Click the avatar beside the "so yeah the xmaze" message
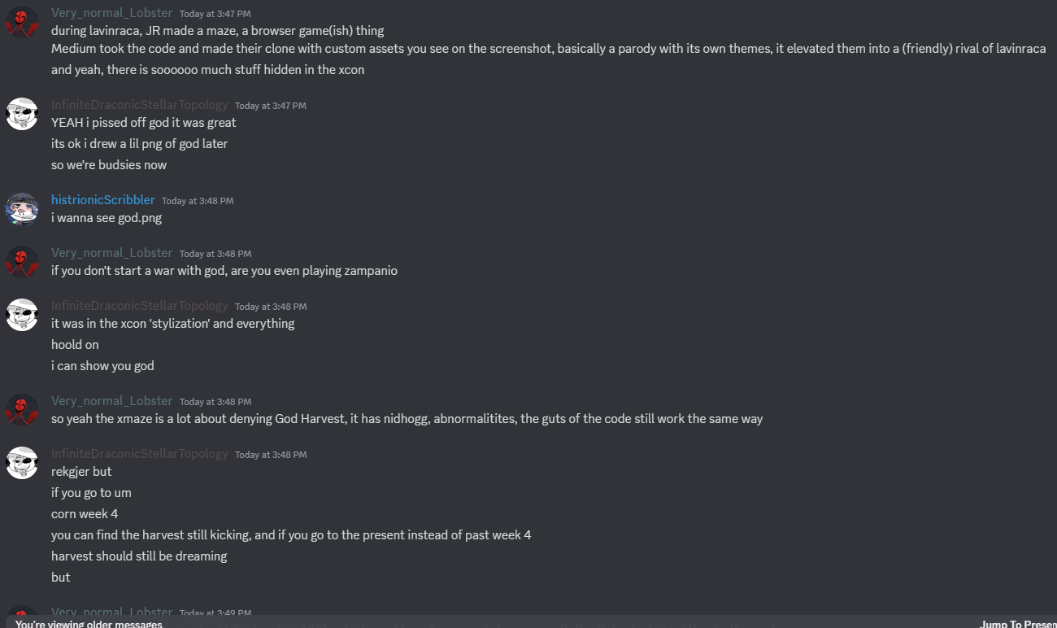 point(22,410)
